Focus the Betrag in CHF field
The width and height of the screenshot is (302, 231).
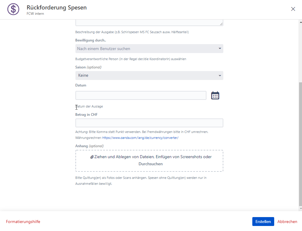pyautogui.click(x=149, y=123)
